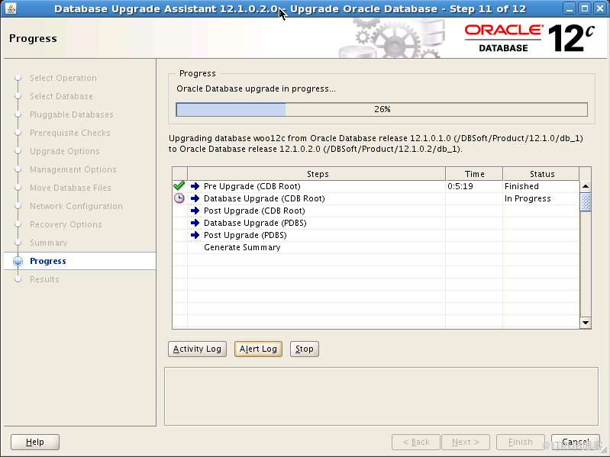Click the steps table scroll down arrow
The height and width of the screenshot is (457, 610).
586,323
